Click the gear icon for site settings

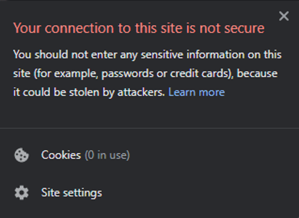pyautogui.click(x=22, y=193)
